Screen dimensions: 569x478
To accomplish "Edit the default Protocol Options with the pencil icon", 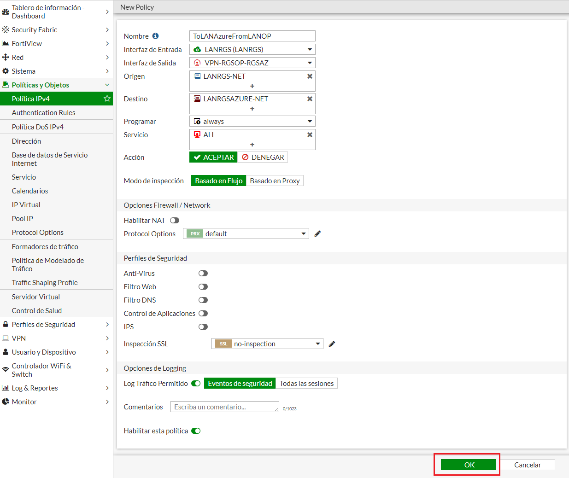I will pyautogui.click(x=317, y=233).
